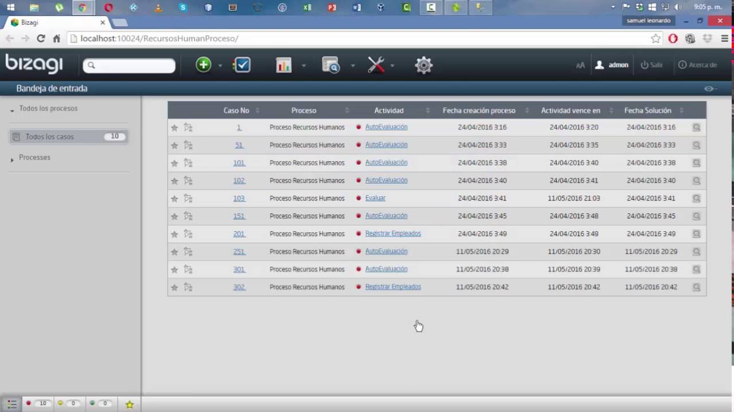Screen dimensions: 734x412
Task: Open case number 103 link
Action: click(x=239, y=199)
